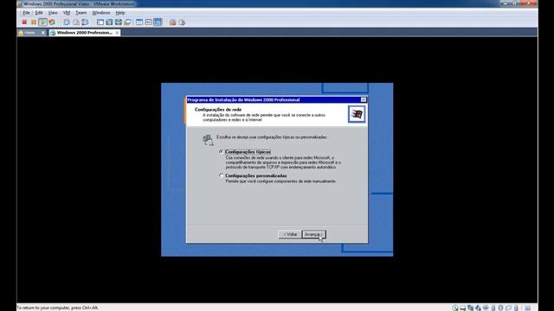Toggle the sidebar with the show/hide sidebar icon
Screen dimensions: 554x311
(x=100, y=22)
